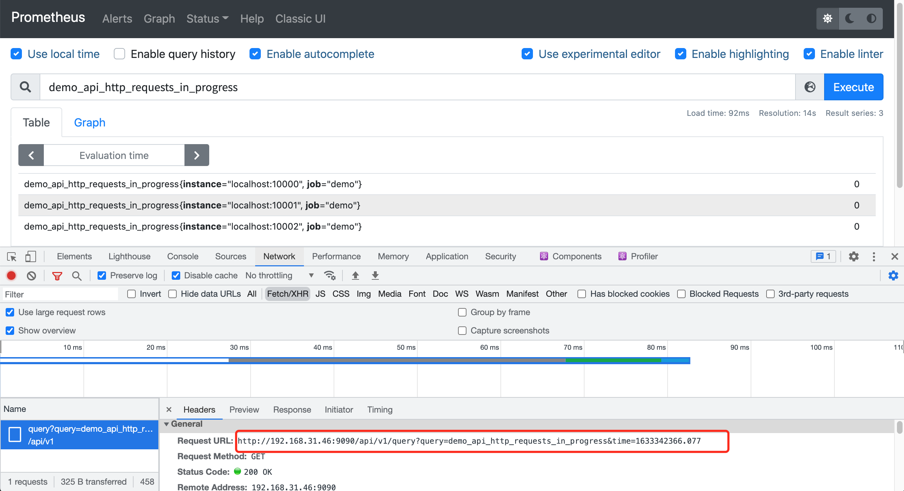Uncheck Preserve log

[x=102, y=276]
